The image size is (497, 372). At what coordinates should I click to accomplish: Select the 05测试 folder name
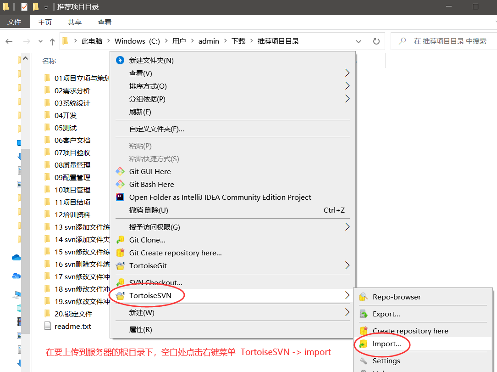click(66, 128)
